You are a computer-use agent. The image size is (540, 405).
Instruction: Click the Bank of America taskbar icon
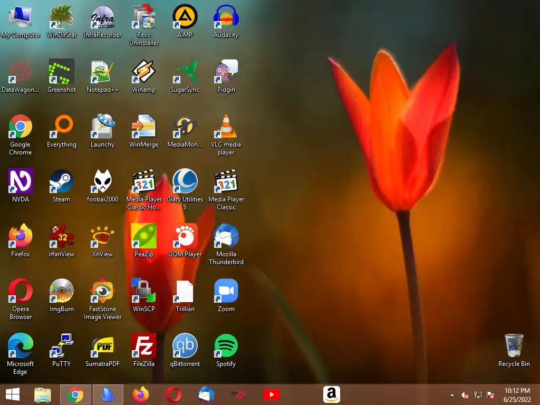coord(238,394)
